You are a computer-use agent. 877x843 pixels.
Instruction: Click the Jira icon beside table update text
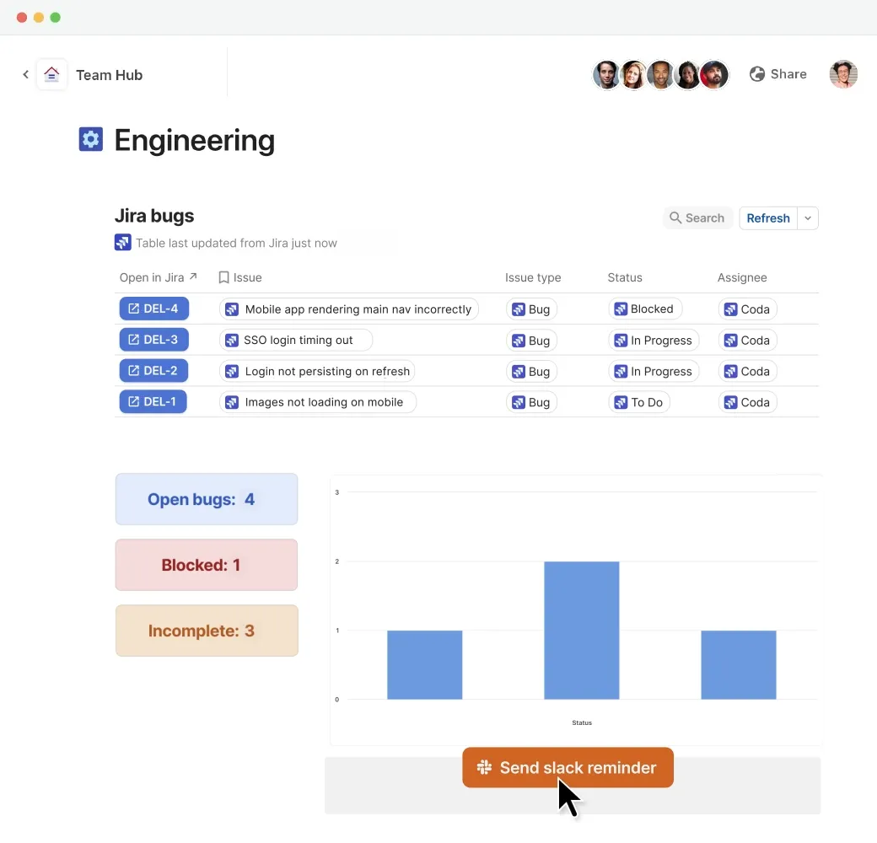pos(123,242)
